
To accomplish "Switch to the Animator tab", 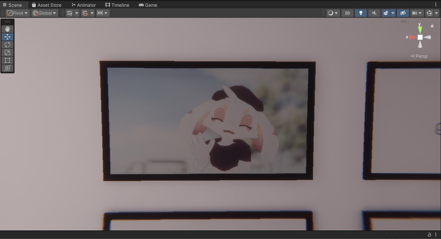I will point(84,5).
